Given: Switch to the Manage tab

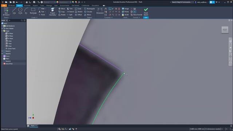Looking at the screenshot, I should click(x=49, y=5).
